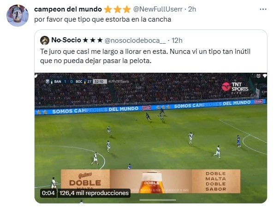Play the embedded football match video
The width and height of the screenshot is (274, 207).
[x=151, y=138]
